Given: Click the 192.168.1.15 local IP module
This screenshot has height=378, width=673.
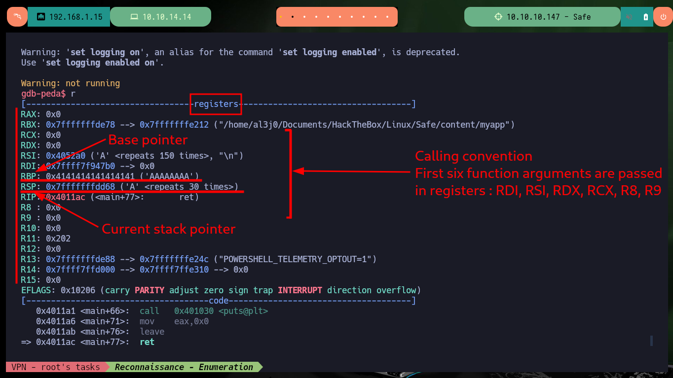Looking at the screenshot, I should 69,17.
